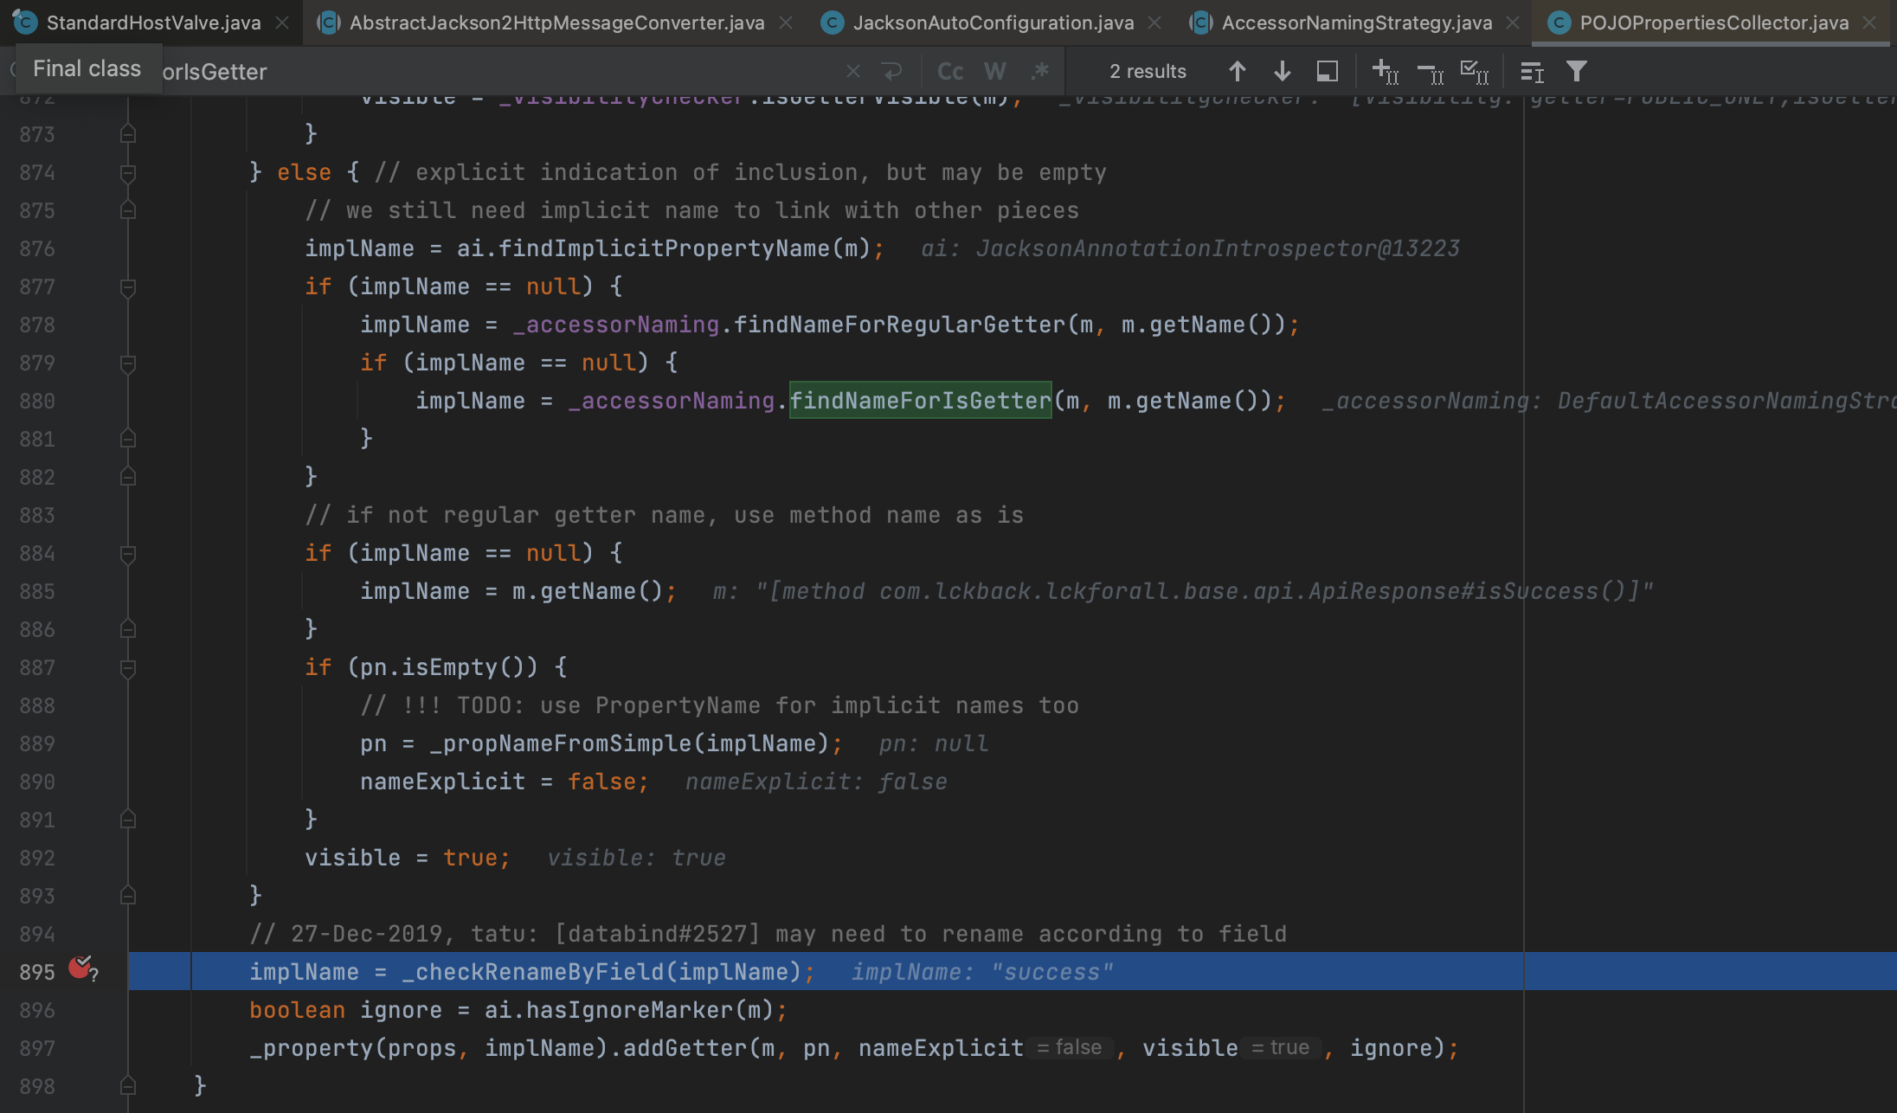
Task: Go to previous search occurrence arrow
Action: click(1237, 71)
